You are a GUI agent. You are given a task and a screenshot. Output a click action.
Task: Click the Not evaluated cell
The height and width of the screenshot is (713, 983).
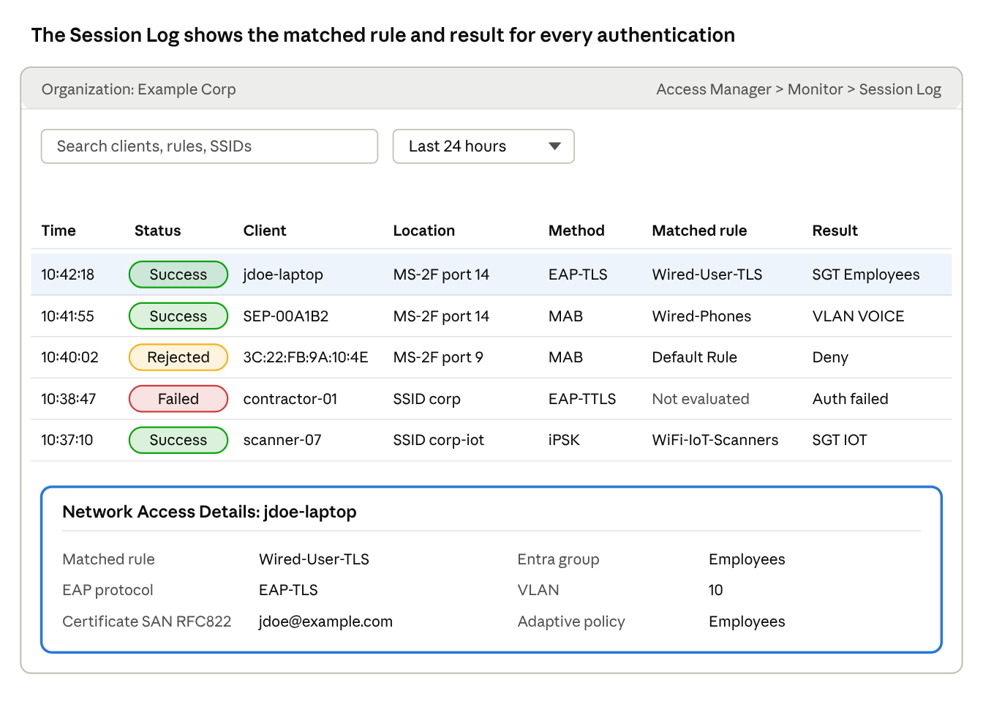click(701, 399)
